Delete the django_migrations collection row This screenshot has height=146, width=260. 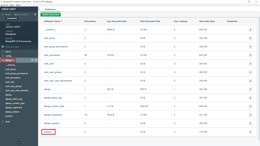pos(250,115)
